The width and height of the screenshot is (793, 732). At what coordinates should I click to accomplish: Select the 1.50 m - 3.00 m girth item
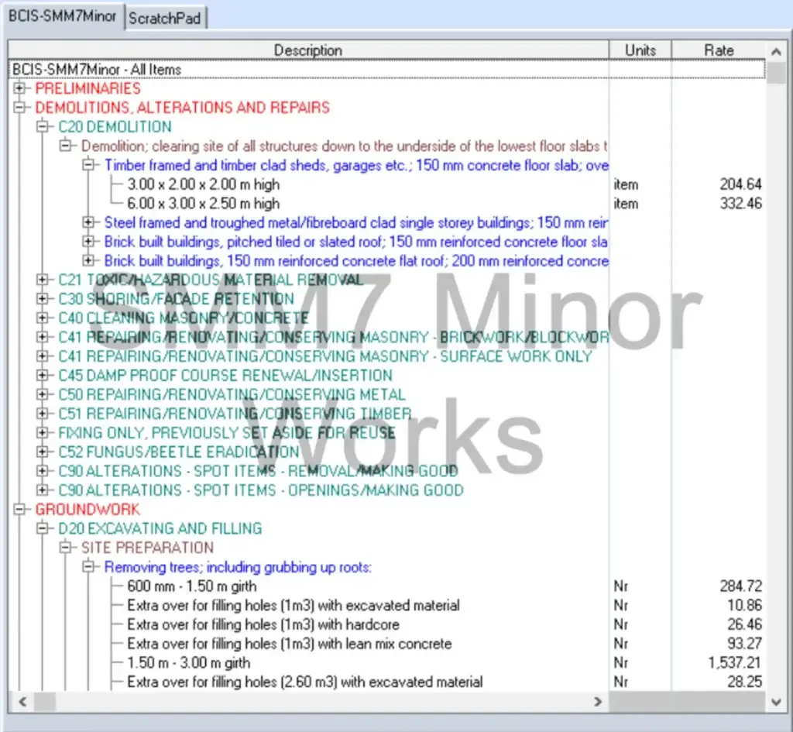coord(189,663)
